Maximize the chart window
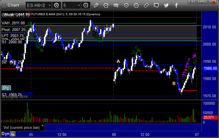Viewport: 219px width, 138px height. (x=208, y=2)
